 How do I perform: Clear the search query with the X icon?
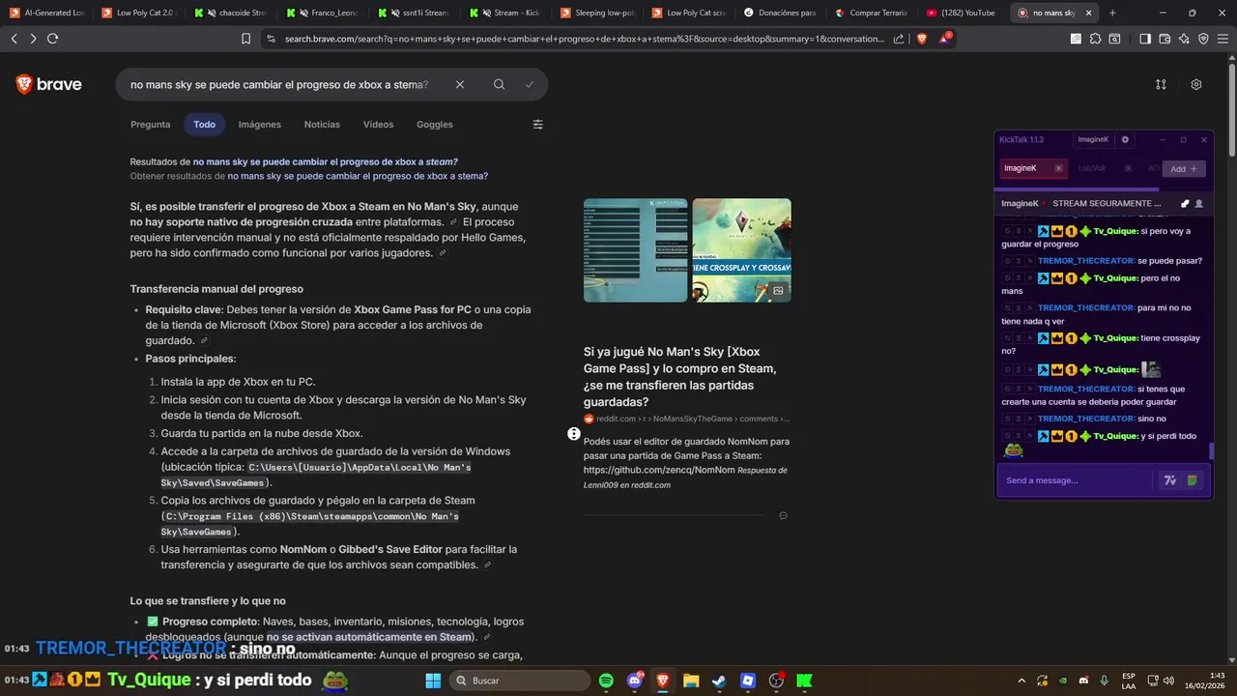(460, 84)
